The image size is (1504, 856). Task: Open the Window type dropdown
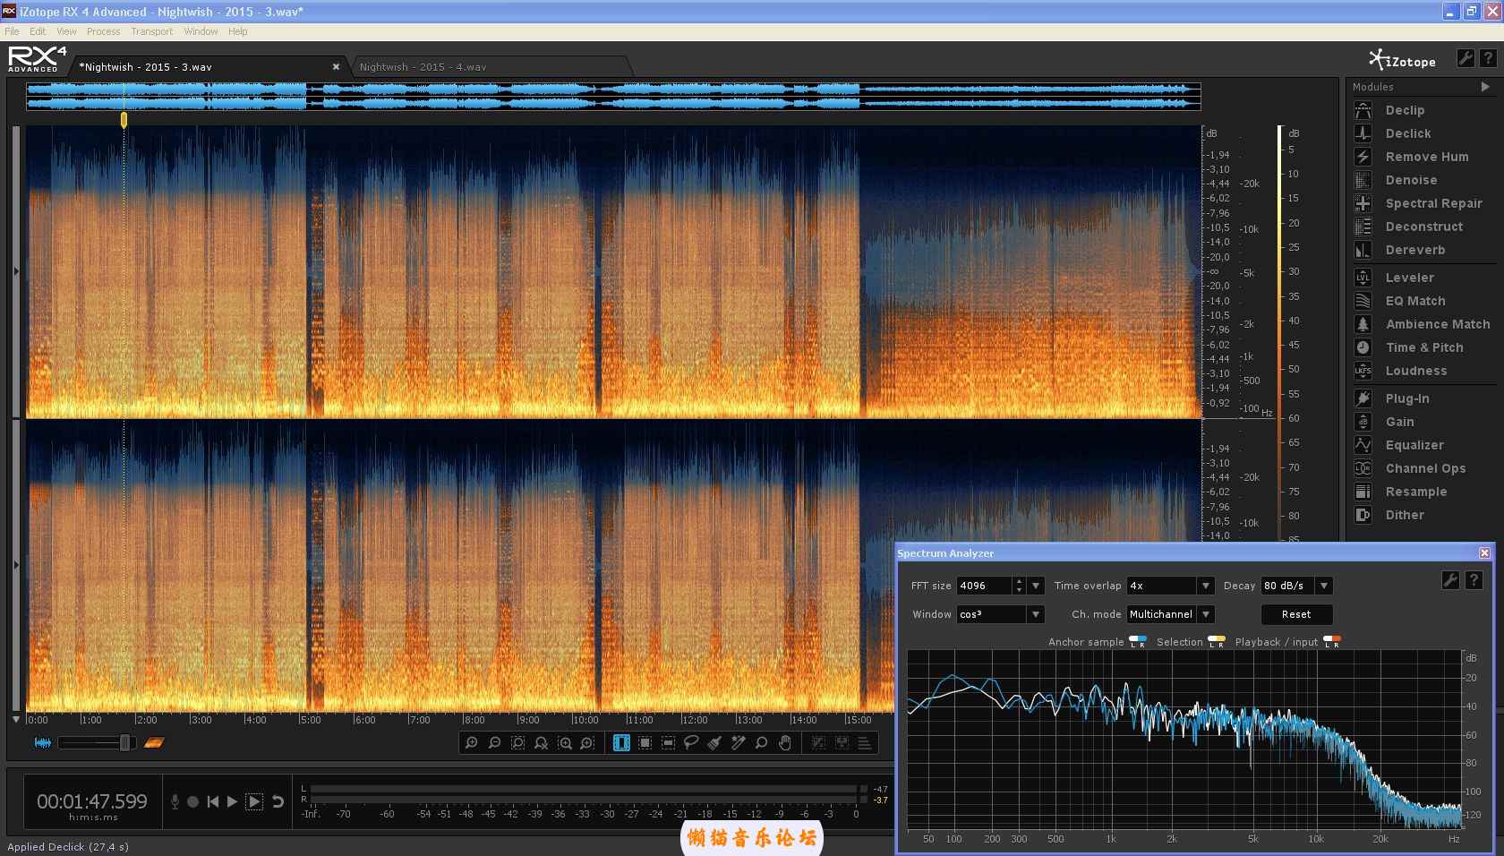coord(1036,614)
